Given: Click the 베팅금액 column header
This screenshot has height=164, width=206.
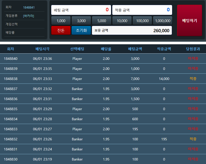Looking at the screenshot, I should [135, 49].
